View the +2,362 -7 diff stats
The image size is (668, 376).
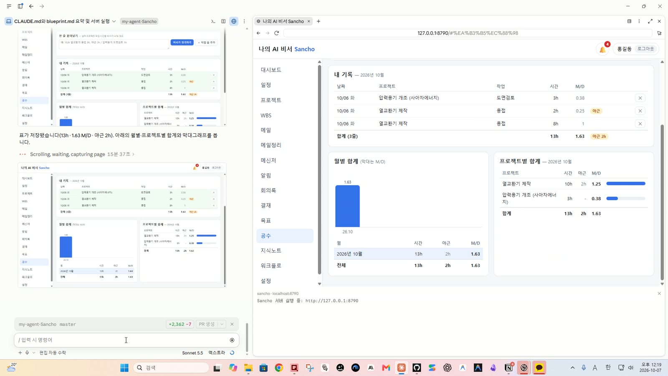pos(180,324)
